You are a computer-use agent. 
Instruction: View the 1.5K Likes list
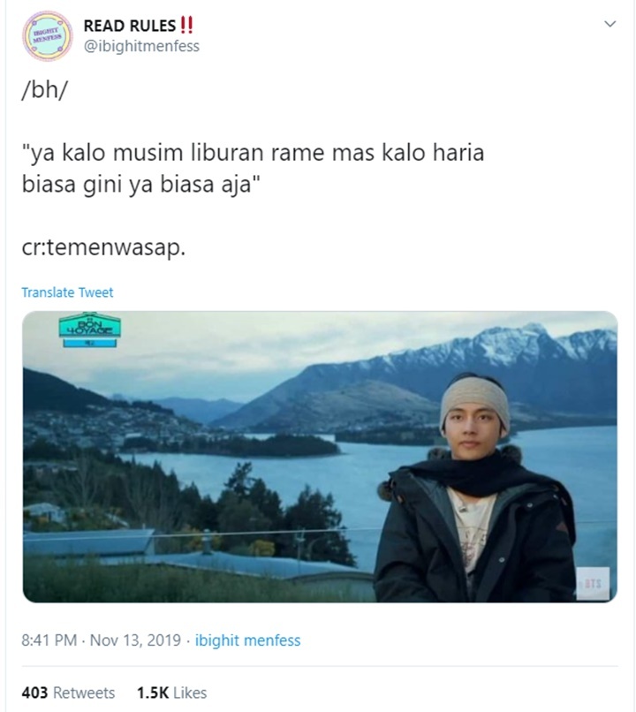click(171, 693)
